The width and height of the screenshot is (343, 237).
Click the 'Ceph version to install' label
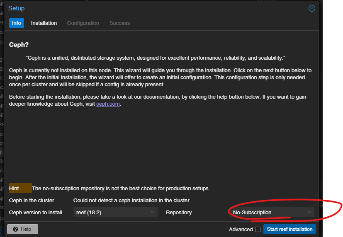coord(36,213)
